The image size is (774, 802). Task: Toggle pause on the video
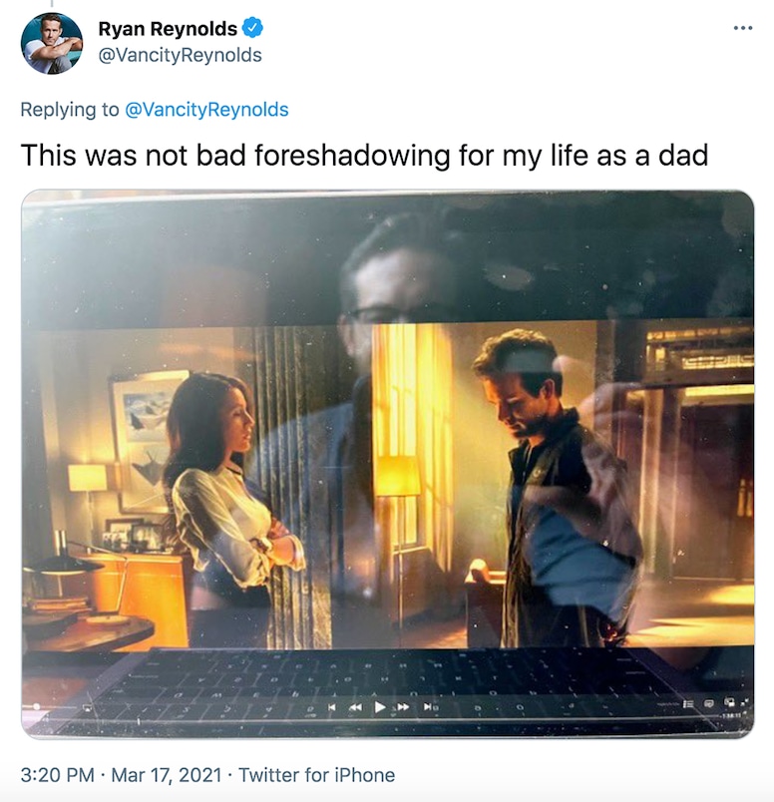pyautogui.click(x=379, y=706)
